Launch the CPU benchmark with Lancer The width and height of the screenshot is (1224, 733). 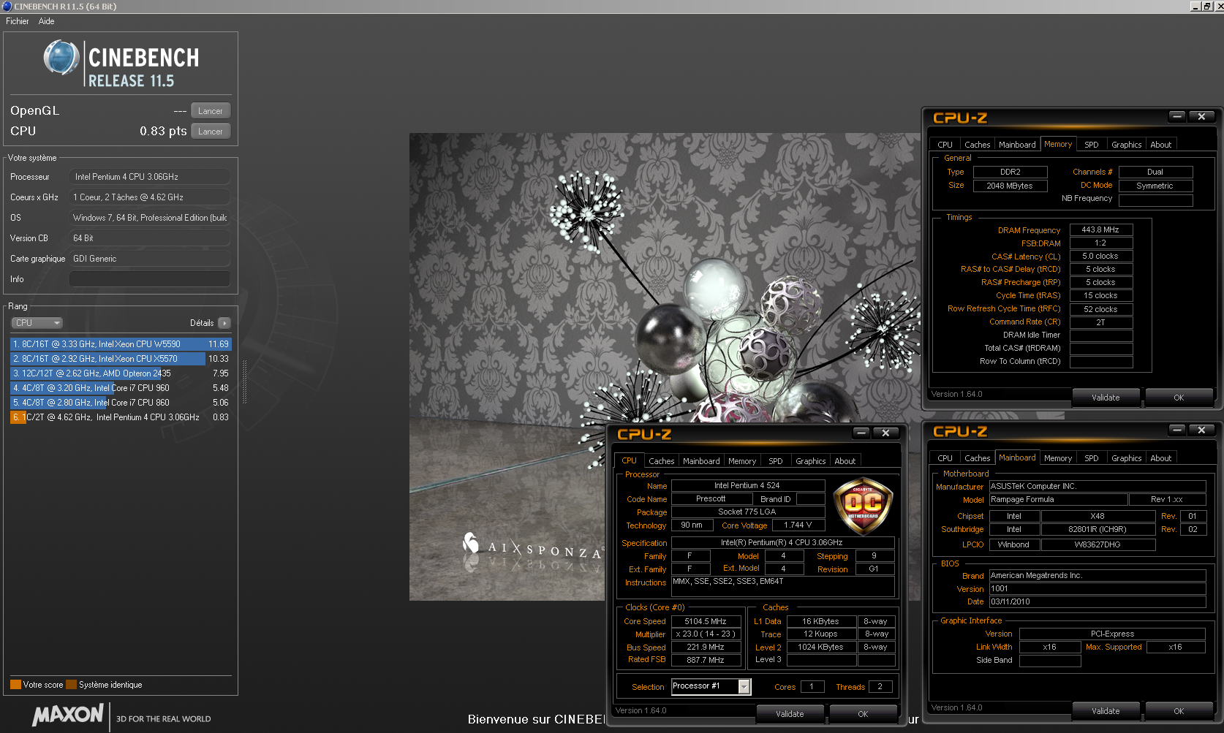click(211, 132)
